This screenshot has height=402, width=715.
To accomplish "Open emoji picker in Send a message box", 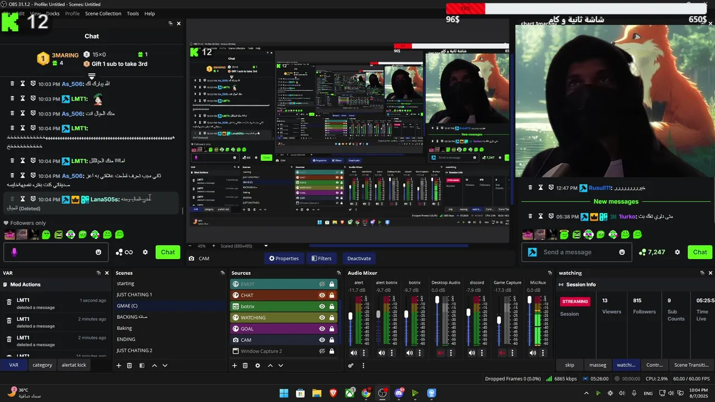I will pos(622,252).
